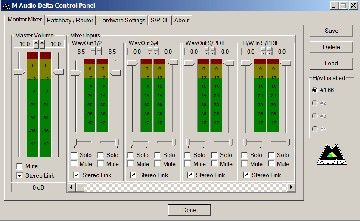The height and width of the screenshot is (221, 360).
Task: Switch to the Hardware Settings tab
Action: (x=121, y=20)
